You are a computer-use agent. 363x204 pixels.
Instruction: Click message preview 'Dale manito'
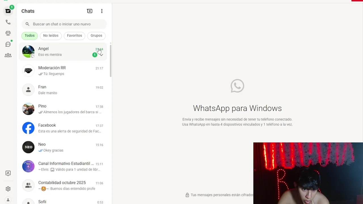pyautogui.click(x=48, y=93)
